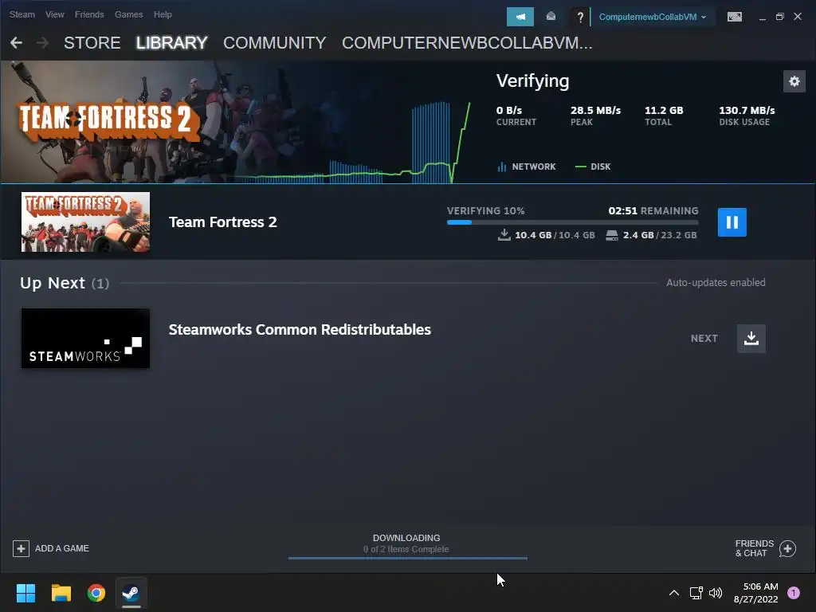Click the Verifying heading
This screenshot has height=612, width=816.
point(532,81)
